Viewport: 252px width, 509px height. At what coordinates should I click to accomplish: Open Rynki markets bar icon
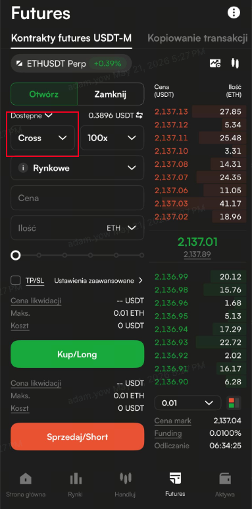pyautogui.click(x=76, y=479)
